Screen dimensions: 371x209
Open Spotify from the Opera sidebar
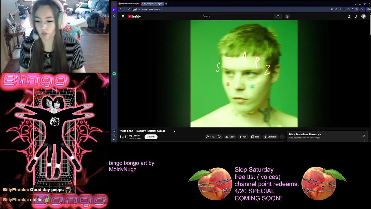(114, 74)
